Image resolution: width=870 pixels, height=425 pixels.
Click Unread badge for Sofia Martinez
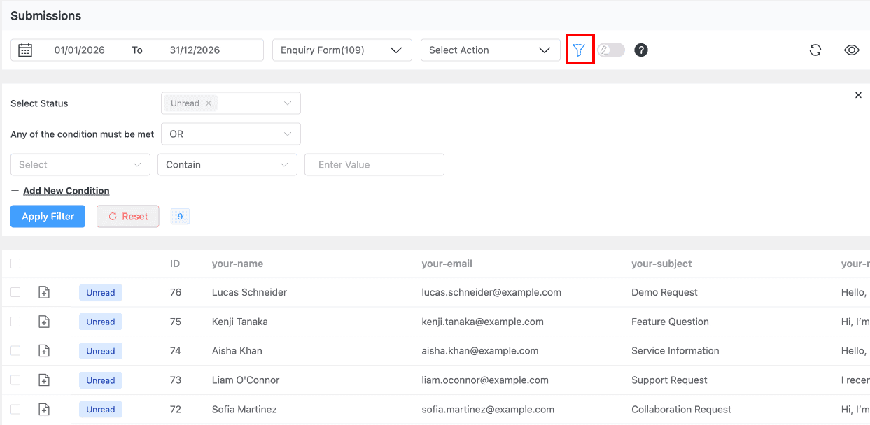(101, 410)
